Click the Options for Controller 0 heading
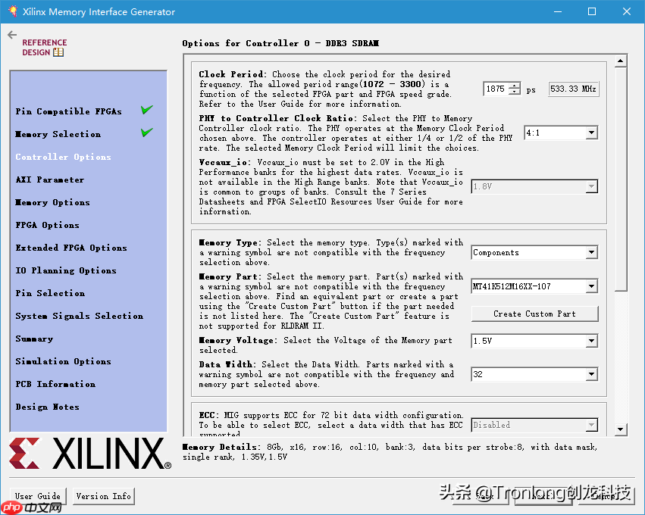 (x=280, y=43)
